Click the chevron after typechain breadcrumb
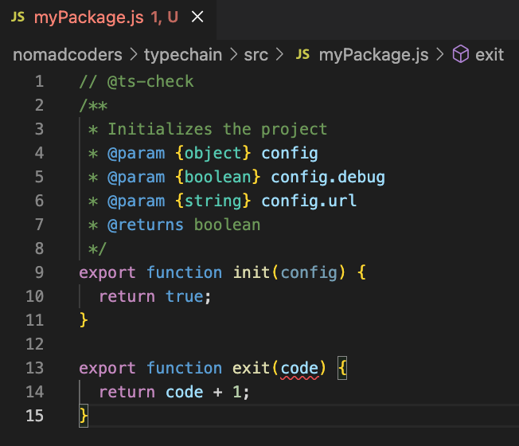The width and height of the screenshot is (519, 446). coord(234,55)
